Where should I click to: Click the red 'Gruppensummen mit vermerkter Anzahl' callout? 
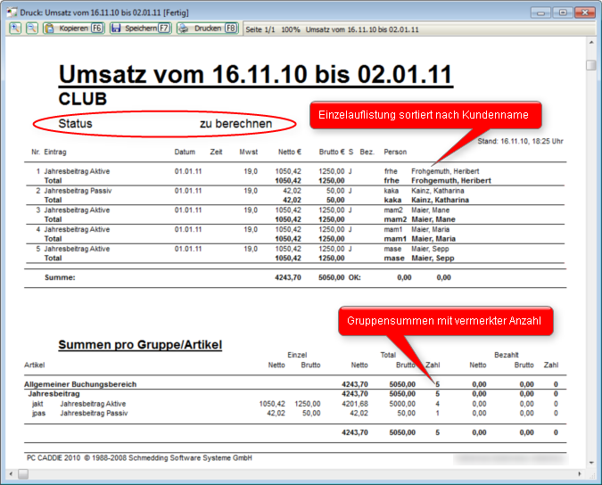[445, 321]
